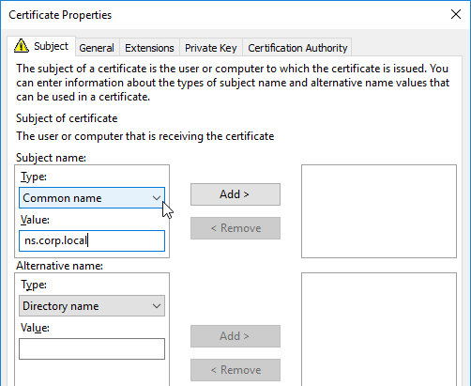
Task: Click the empty alternative name Value field
Action: click(x=92, y=348)
